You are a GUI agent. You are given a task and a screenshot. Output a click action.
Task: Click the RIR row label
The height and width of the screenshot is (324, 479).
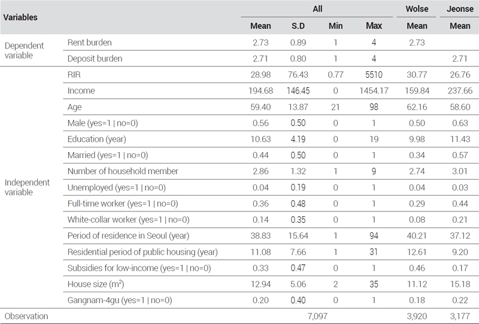(74, 75)
